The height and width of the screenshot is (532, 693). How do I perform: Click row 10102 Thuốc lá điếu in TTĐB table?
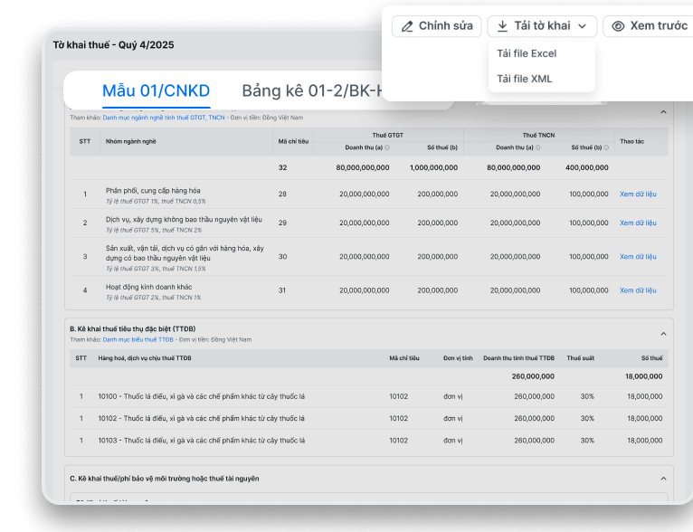pos(201,418)
